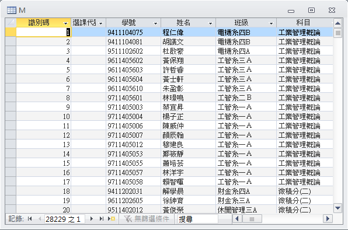Click right arrow of horizontal scrollbar
Screen dimensions: 348x230
[328, 219]
